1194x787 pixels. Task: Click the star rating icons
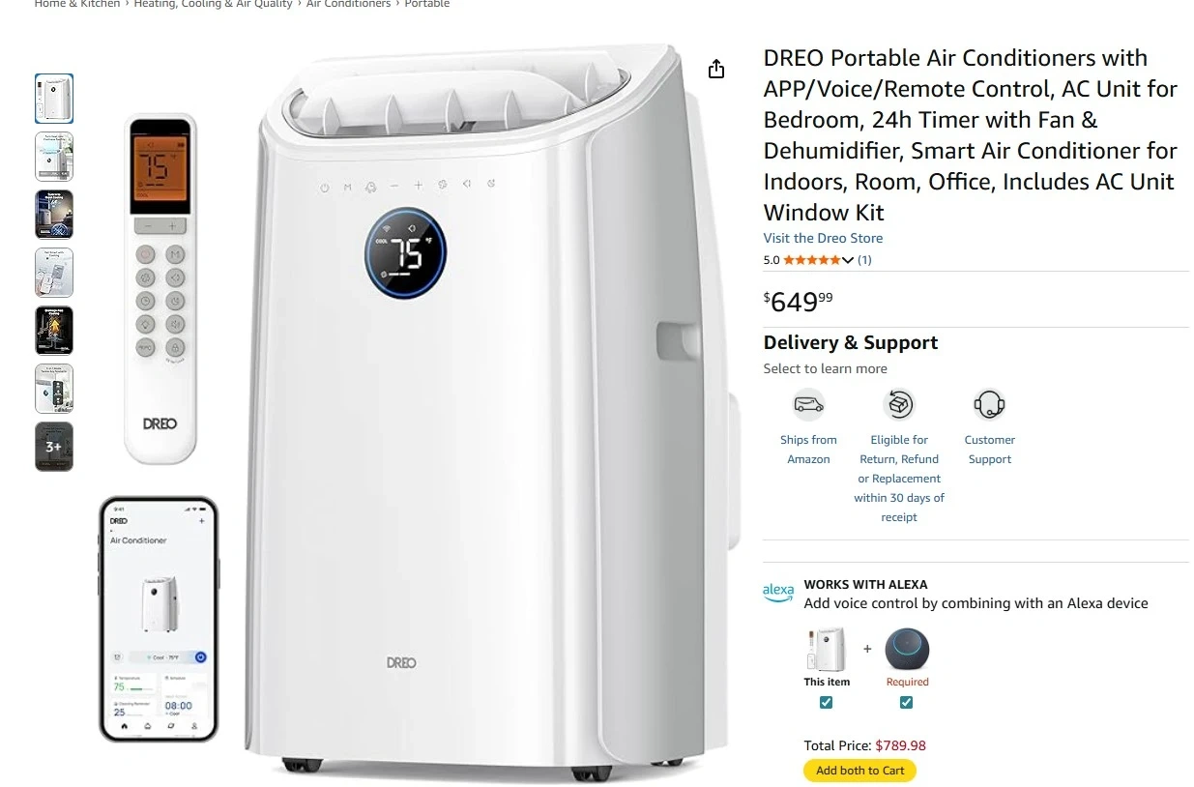812,260
